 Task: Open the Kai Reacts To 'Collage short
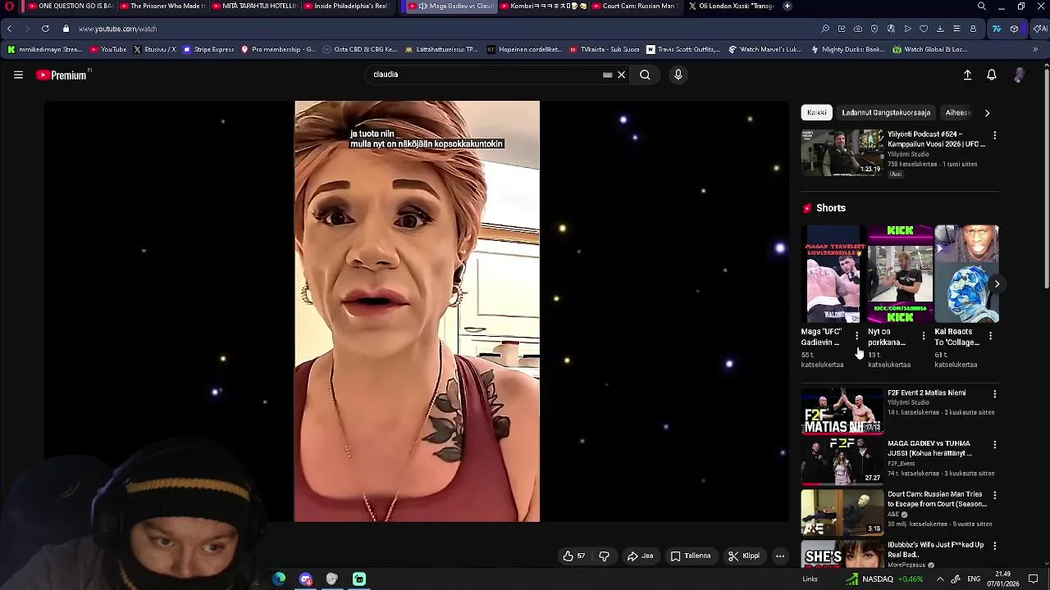point(966,274)
